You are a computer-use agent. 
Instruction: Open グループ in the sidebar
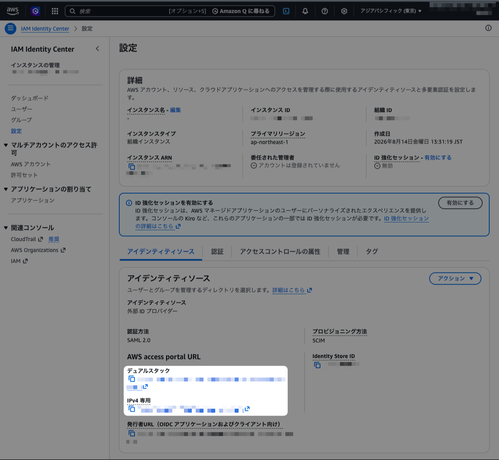click(21, 120)
